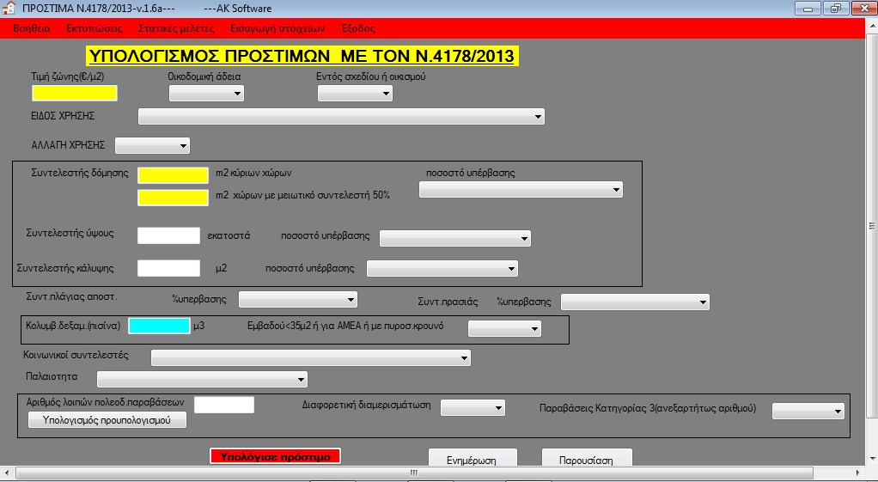Expand the Οικοδομική άδεια dropdown
878x482 pixels.
click(x=206, y=94)
